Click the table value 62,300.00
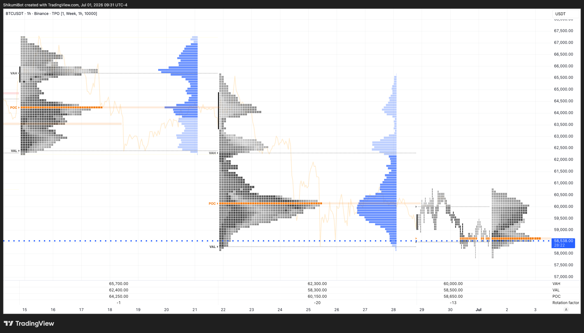Viewport: 584px width, 333px height. pos(317,284)
